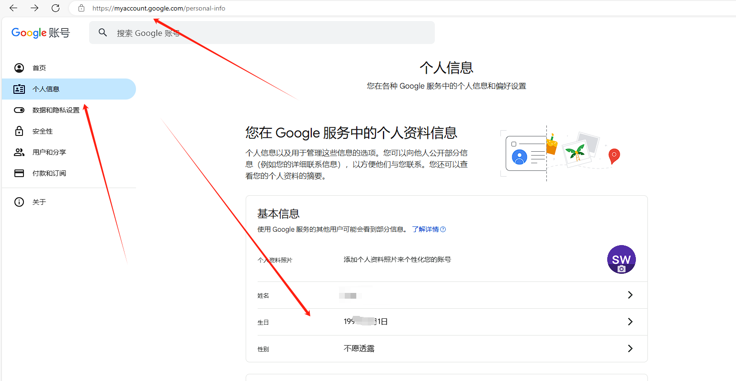
Task: Click the 安全性 padlock icon
Action: (19, 131)
